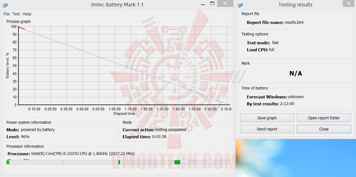Click the 50 tick label on battery axis
356x177 pixels.
coord(15,66)
